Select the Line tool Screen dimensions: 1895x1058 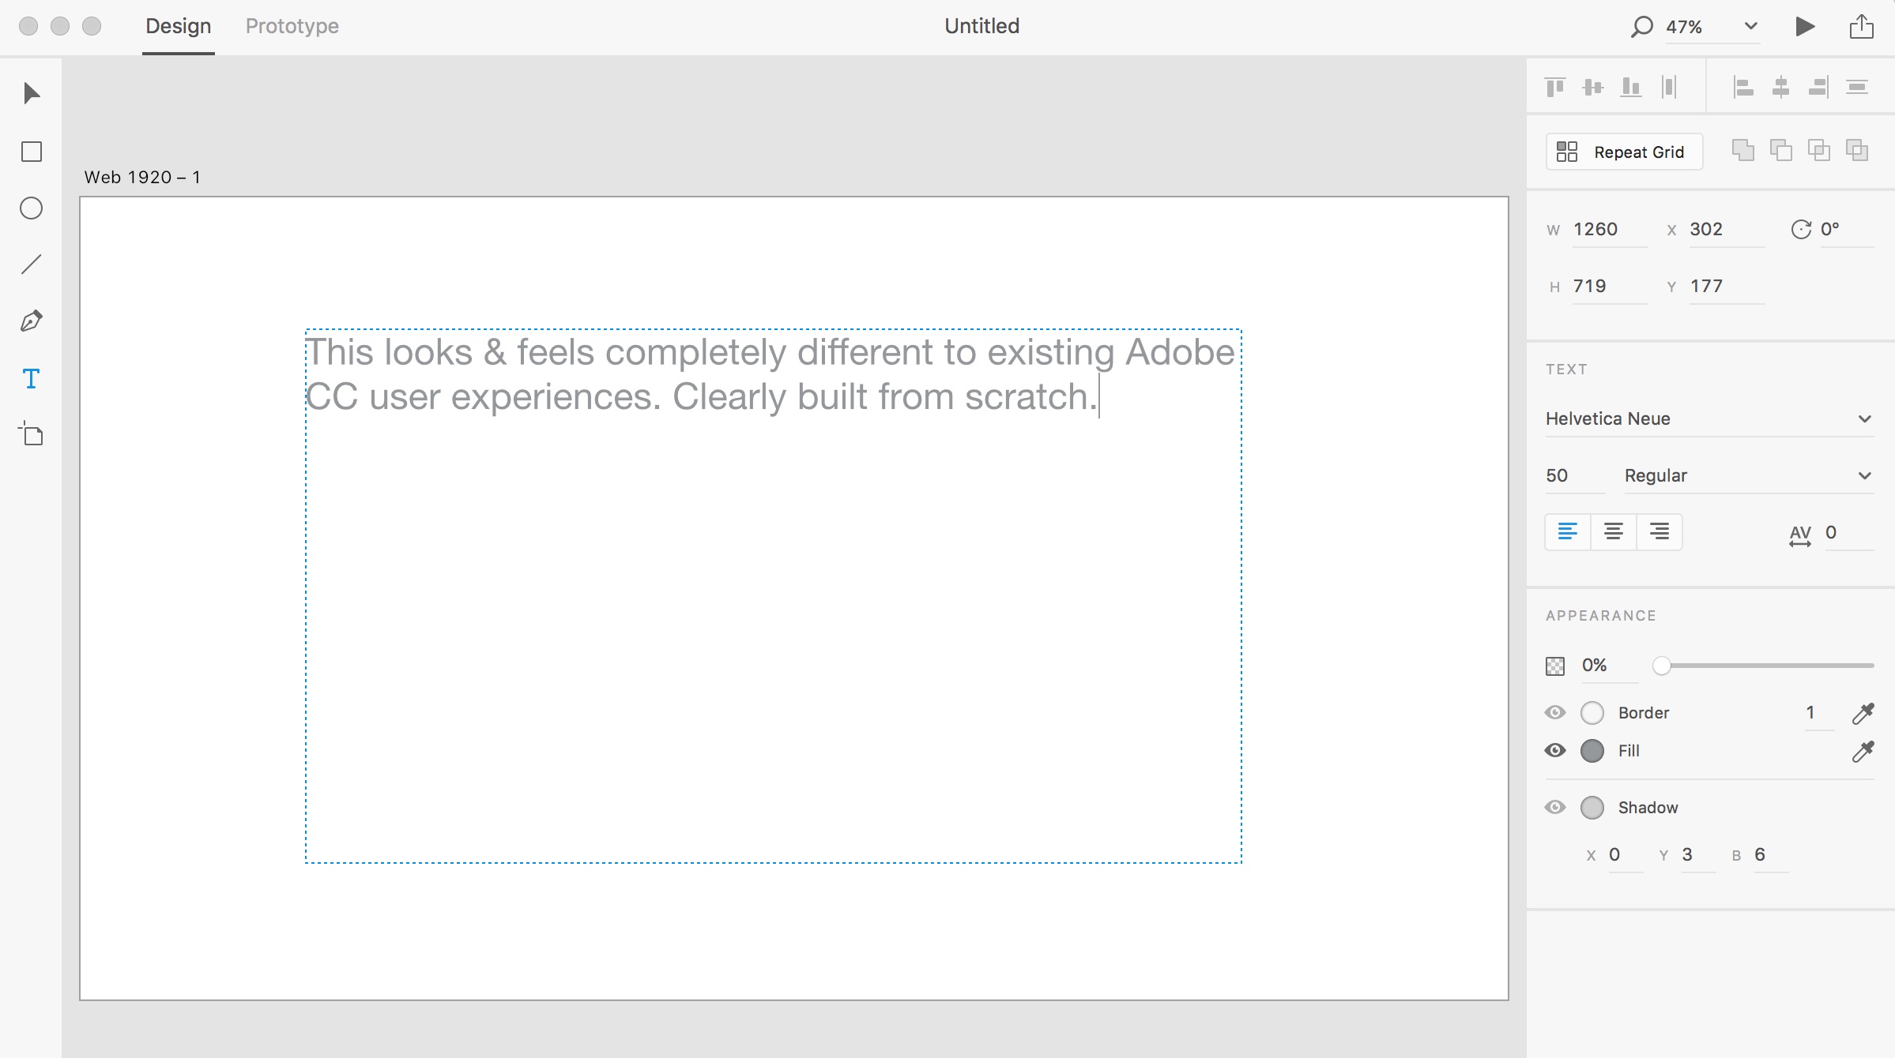tap(32, 264)
